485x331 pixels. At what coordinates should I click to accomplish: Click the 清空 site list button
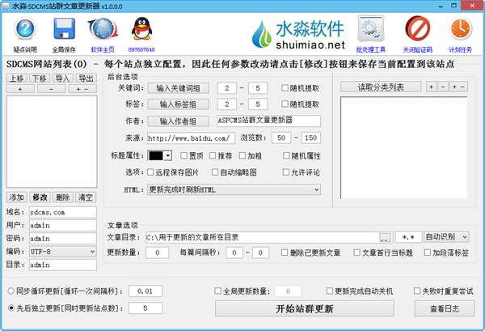tap(86, 197)
